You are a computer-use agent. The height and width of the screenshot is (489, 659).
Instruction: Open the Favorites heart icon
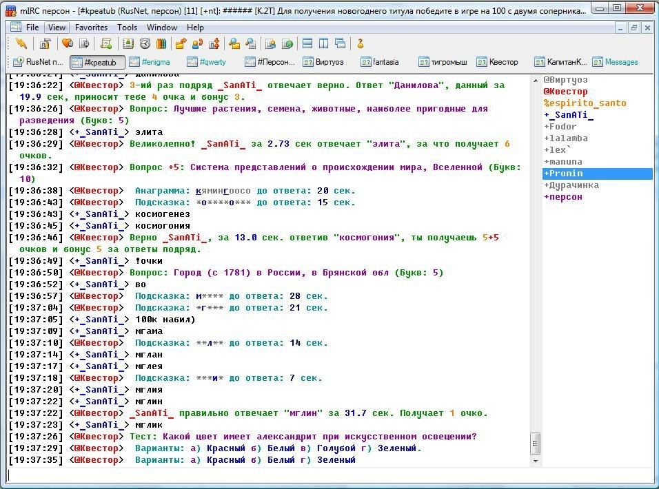click(x=68, y=43)
